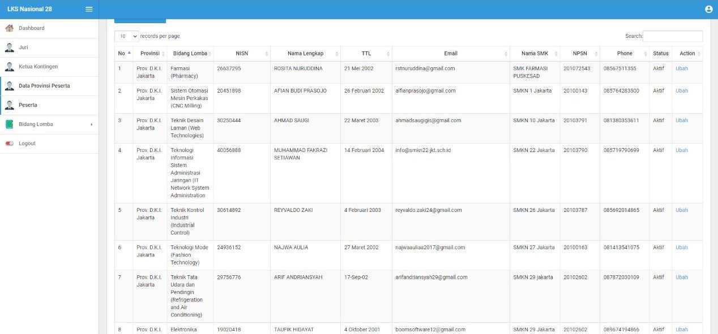Select email info@smkn22-jkt.sch.id

(x=423, y=150)
